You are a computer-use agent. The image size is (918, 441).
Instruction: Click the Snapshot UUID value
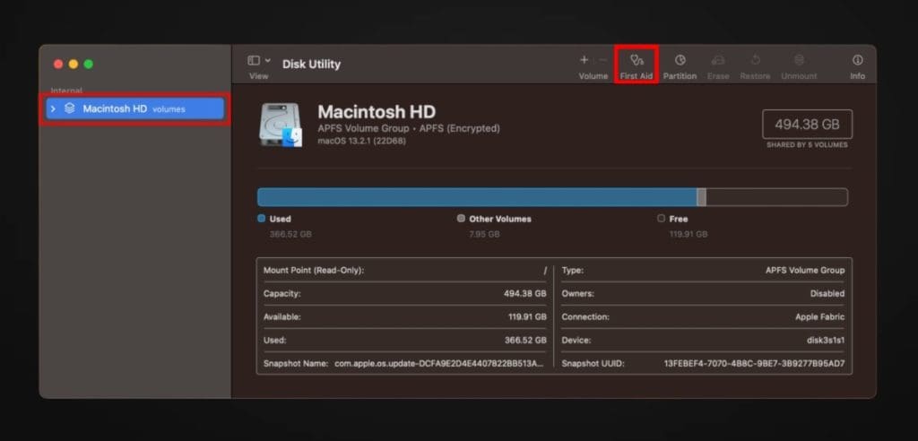pyautogui.click(x=754, y=364)
